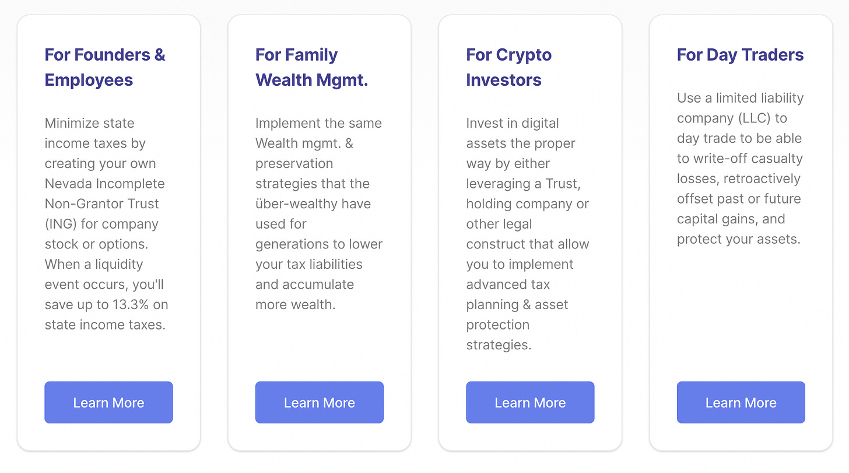Select the For Day Traders heading
This screenshot has width=849, height=473.
[x=740, y=54]
